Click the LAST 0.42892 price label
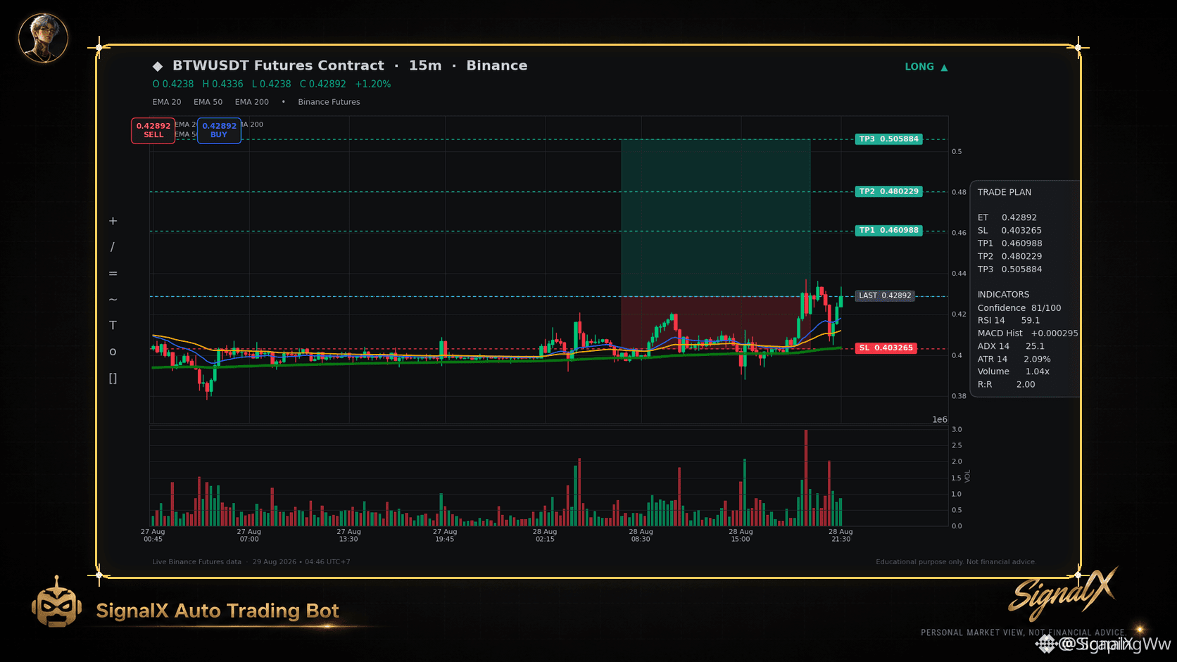Viewport: 1177px width, 662px height. point(885,295)
